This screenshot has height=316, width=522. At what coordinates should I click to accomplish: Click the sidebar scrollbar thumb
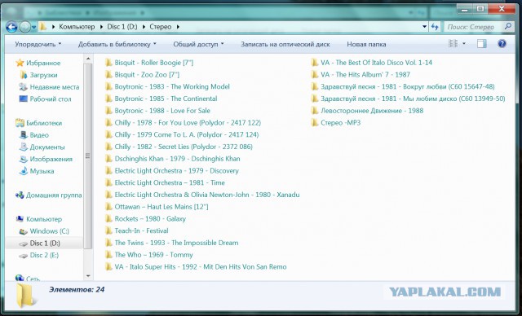coord(88,156)
